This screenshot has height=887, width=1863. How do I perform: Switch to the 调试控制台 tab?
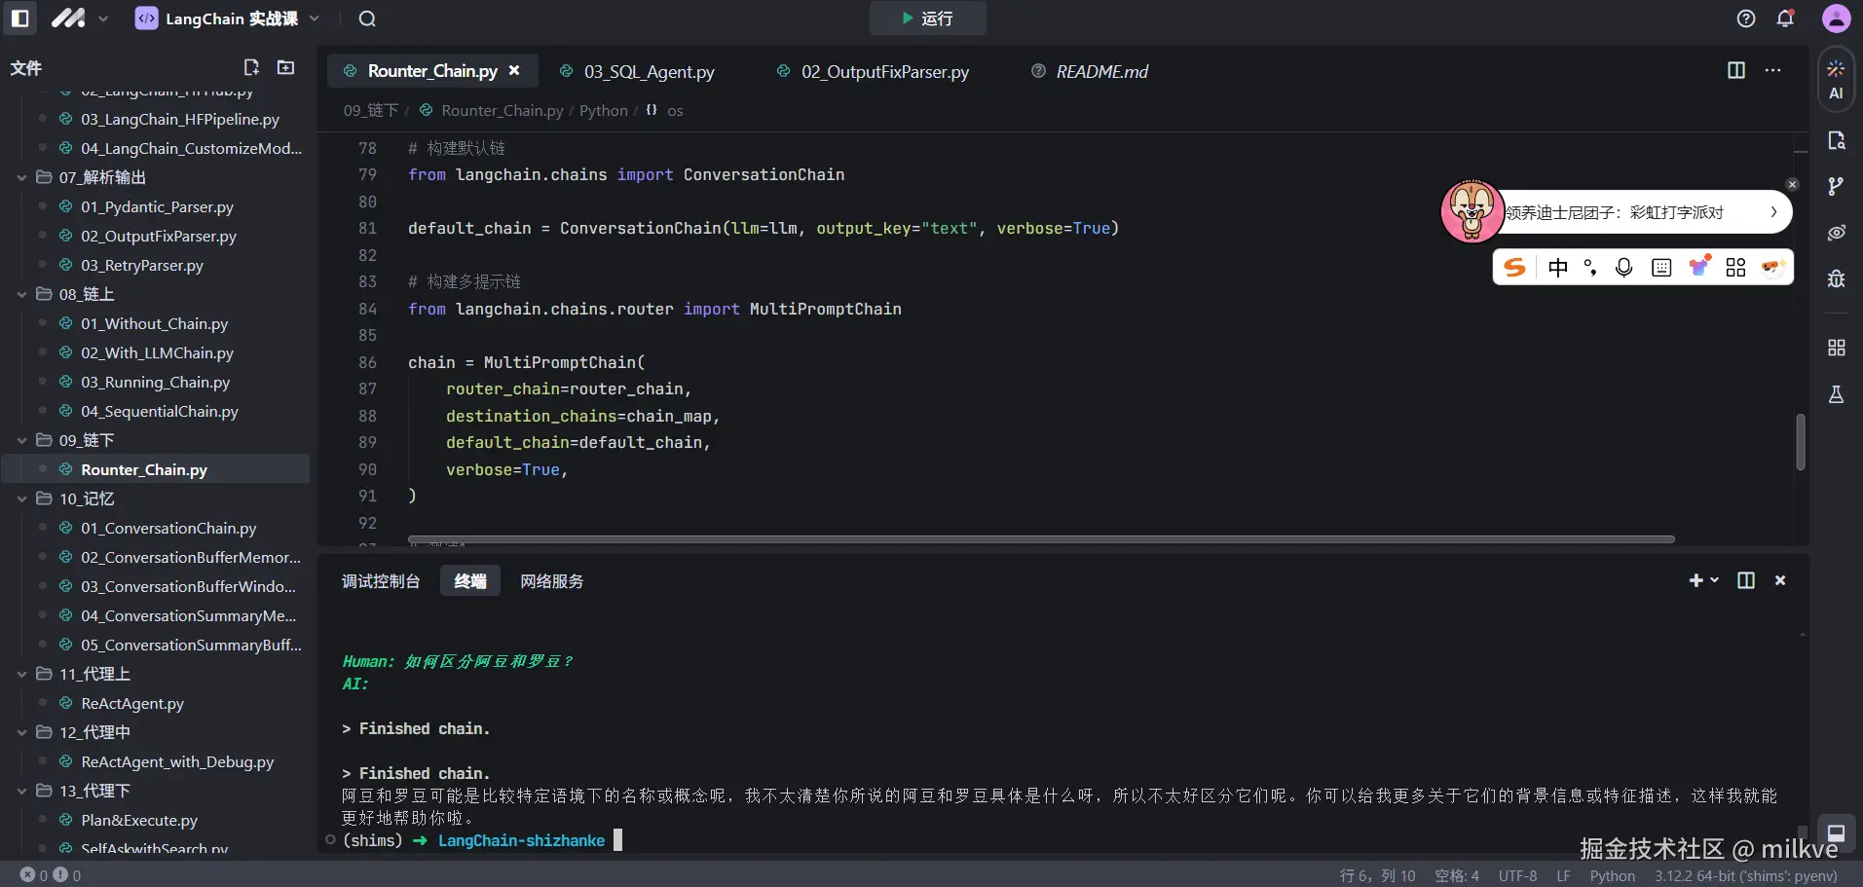click(x=381, y=581)
